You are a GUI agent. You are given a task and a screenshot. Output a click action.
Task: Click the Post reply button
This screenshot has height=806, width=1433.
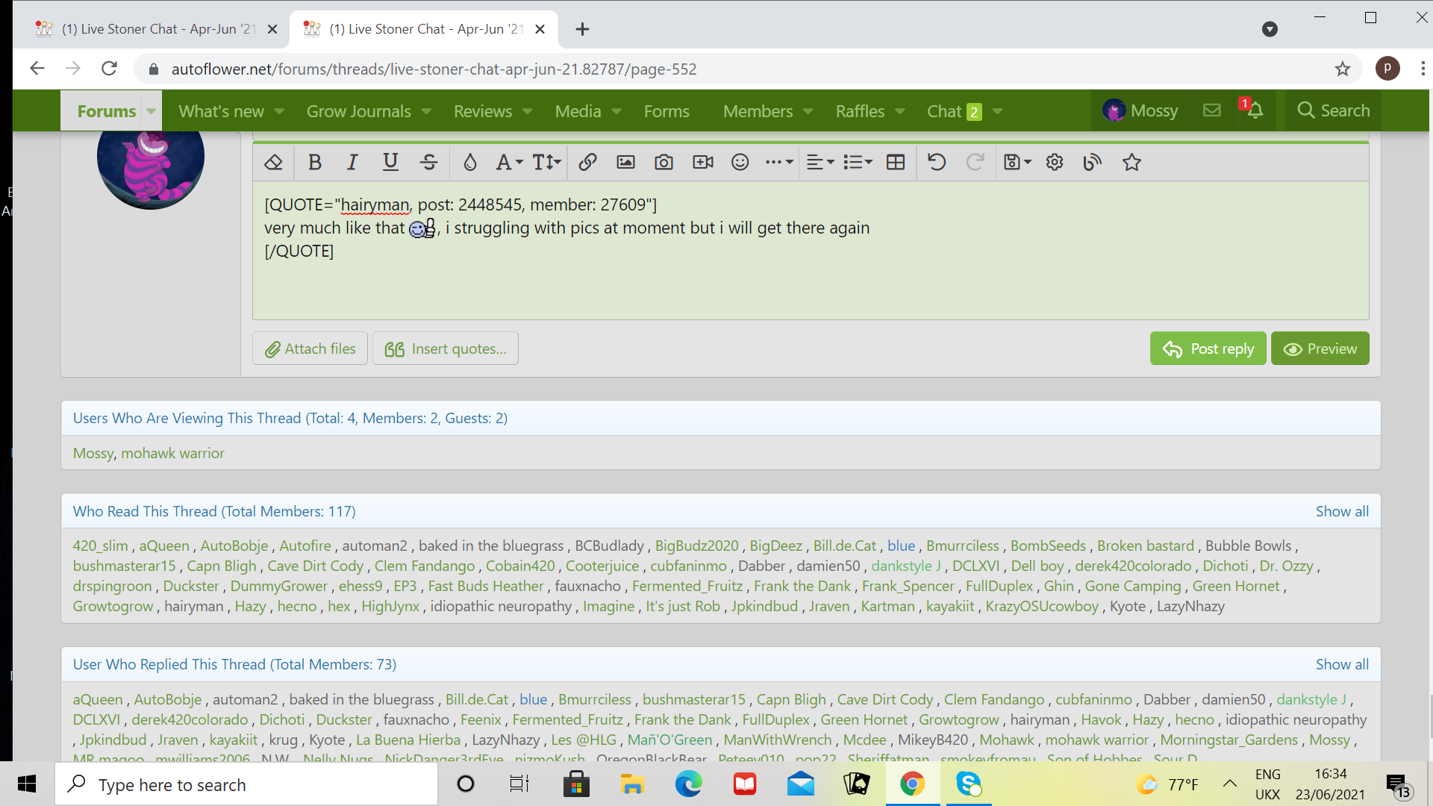[1208, 349]
